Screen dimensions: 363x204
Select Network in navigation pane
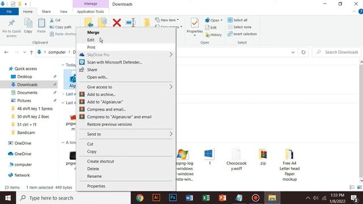(22, 175)
